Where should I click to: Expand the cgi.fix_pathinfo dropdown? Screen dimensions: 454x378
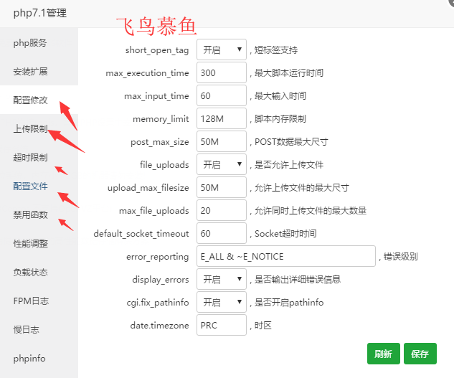point(221,303)
